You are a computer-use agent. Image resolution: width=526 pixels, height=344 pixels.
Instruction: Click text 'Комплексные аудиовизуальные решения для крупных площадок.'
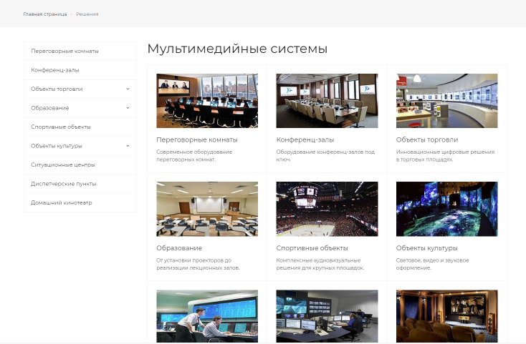coord(320,264)
